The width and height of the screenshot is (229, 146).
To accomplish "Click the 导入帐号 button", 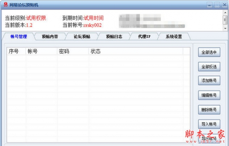I will point(209,124).
